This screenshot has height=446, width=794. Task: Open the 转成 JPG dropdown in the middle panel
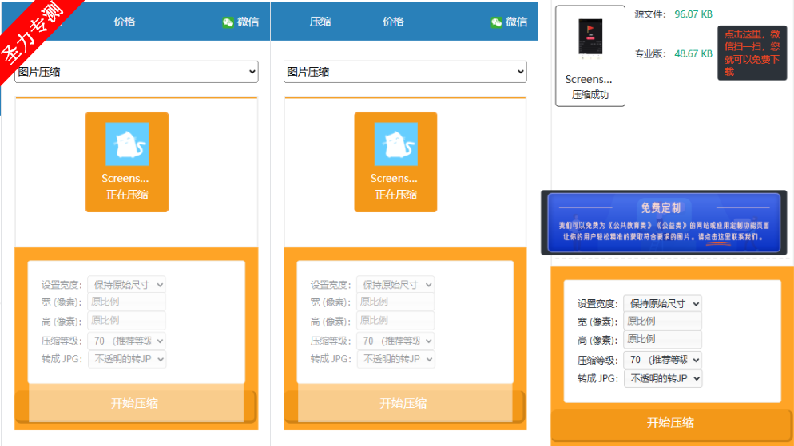tap(395, 359)
